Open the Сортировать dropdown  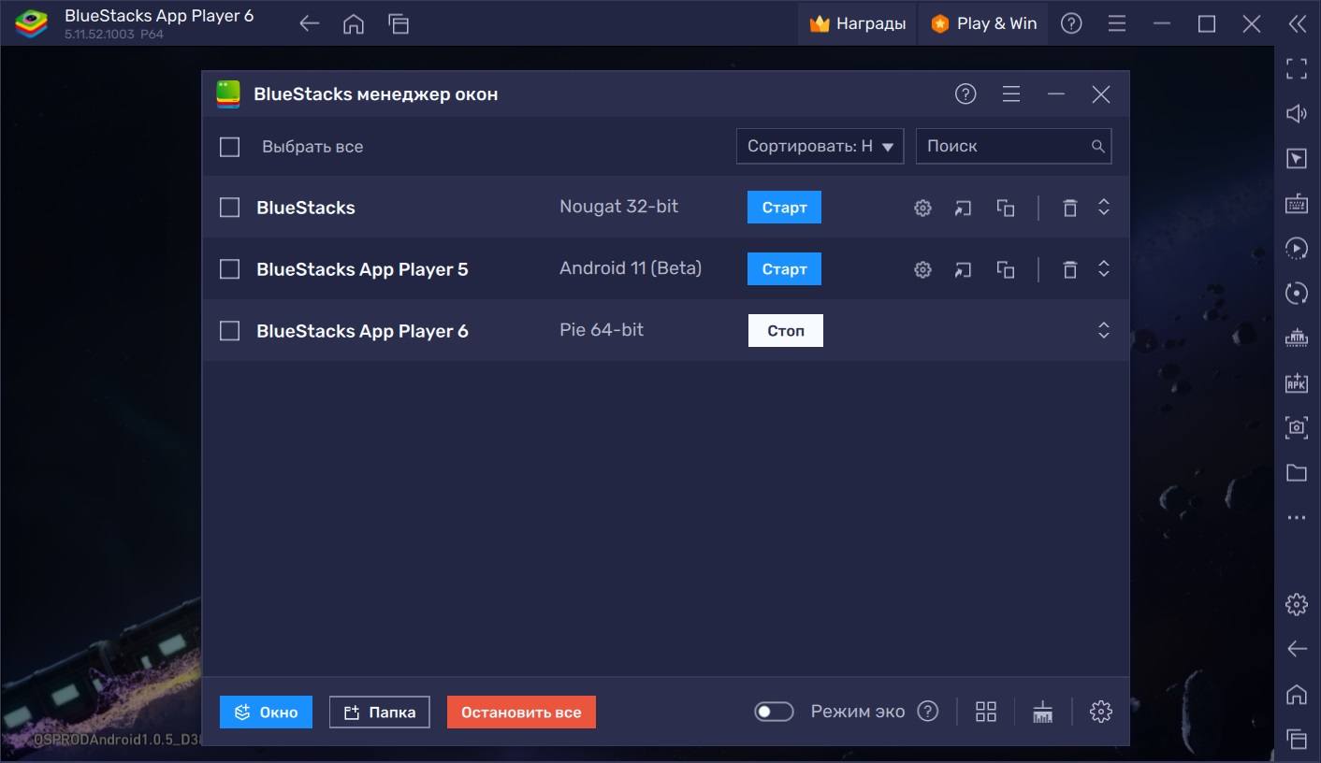tap(820, 146)
